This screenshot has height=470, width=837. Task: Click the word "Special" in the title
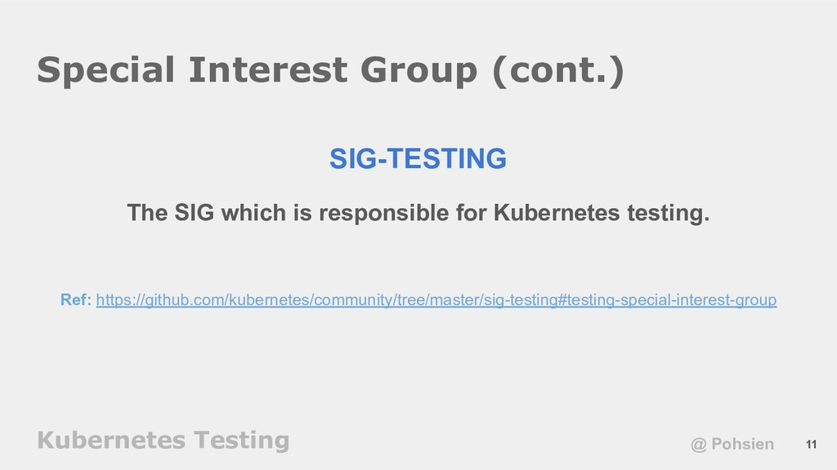click(105, 70)
